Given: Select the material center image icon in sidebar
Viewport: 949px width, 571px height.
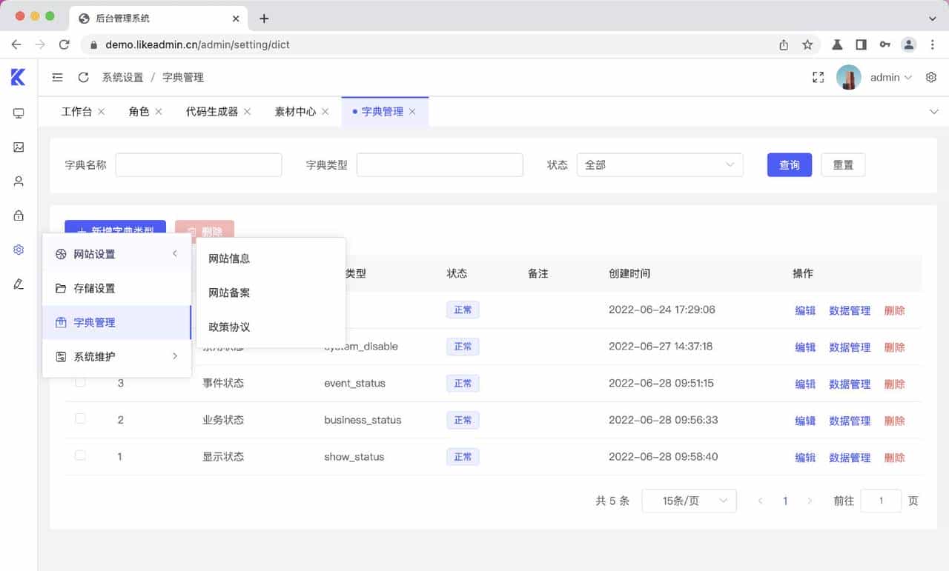Looking at the screenshot, I should tap(18, 147).
